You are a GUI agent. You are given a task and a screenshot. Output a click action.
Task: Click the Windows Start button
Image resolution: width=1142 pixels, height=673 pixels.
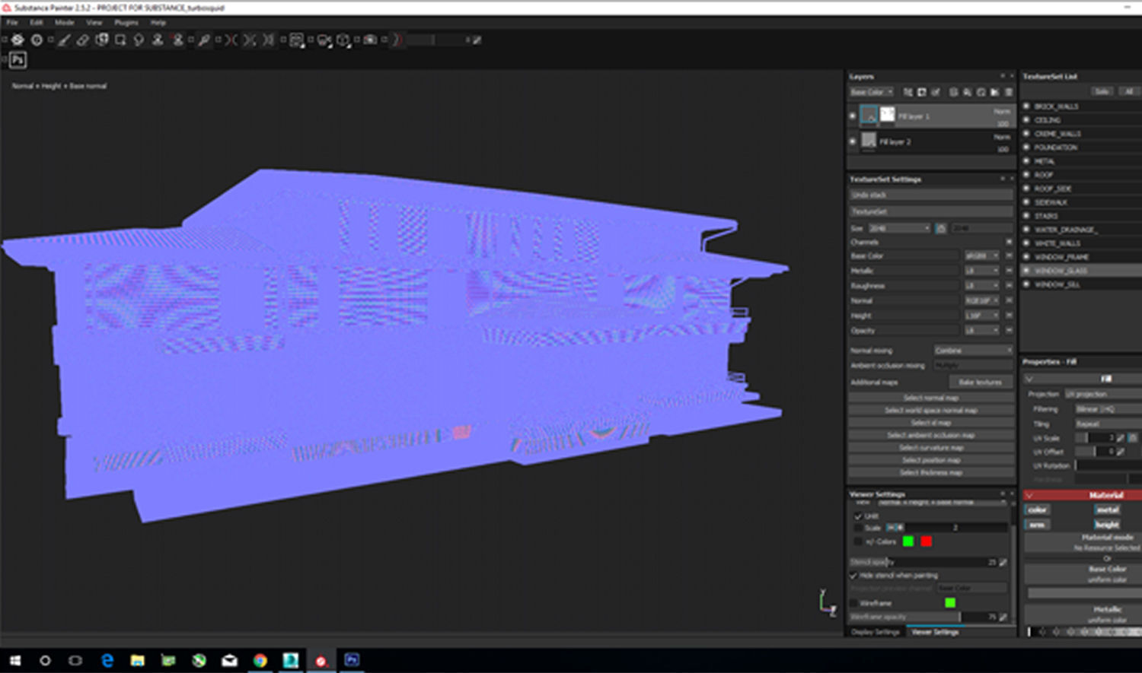pyautogui.click(x=15, y=660)
